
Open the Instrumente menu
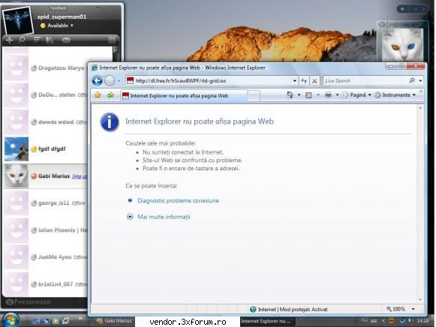tap(395, 95)
